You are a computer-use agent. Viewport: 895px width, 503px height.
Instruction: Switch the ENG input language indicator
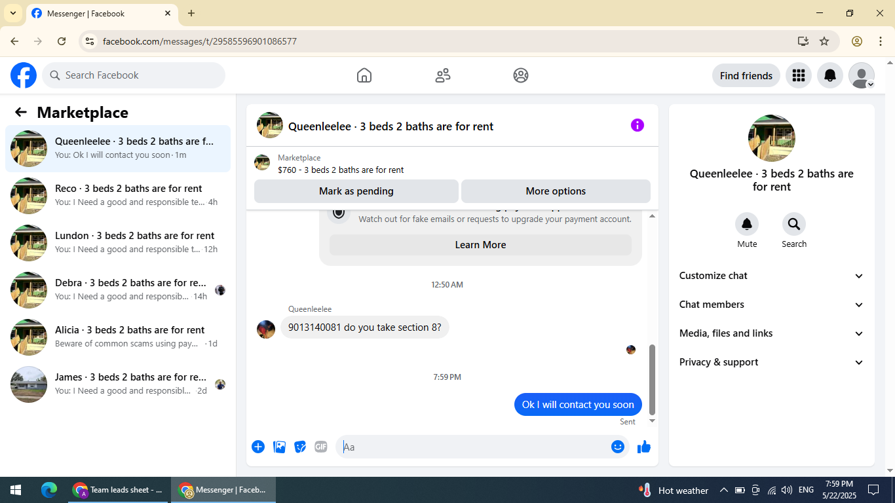[x=807, y=490]
